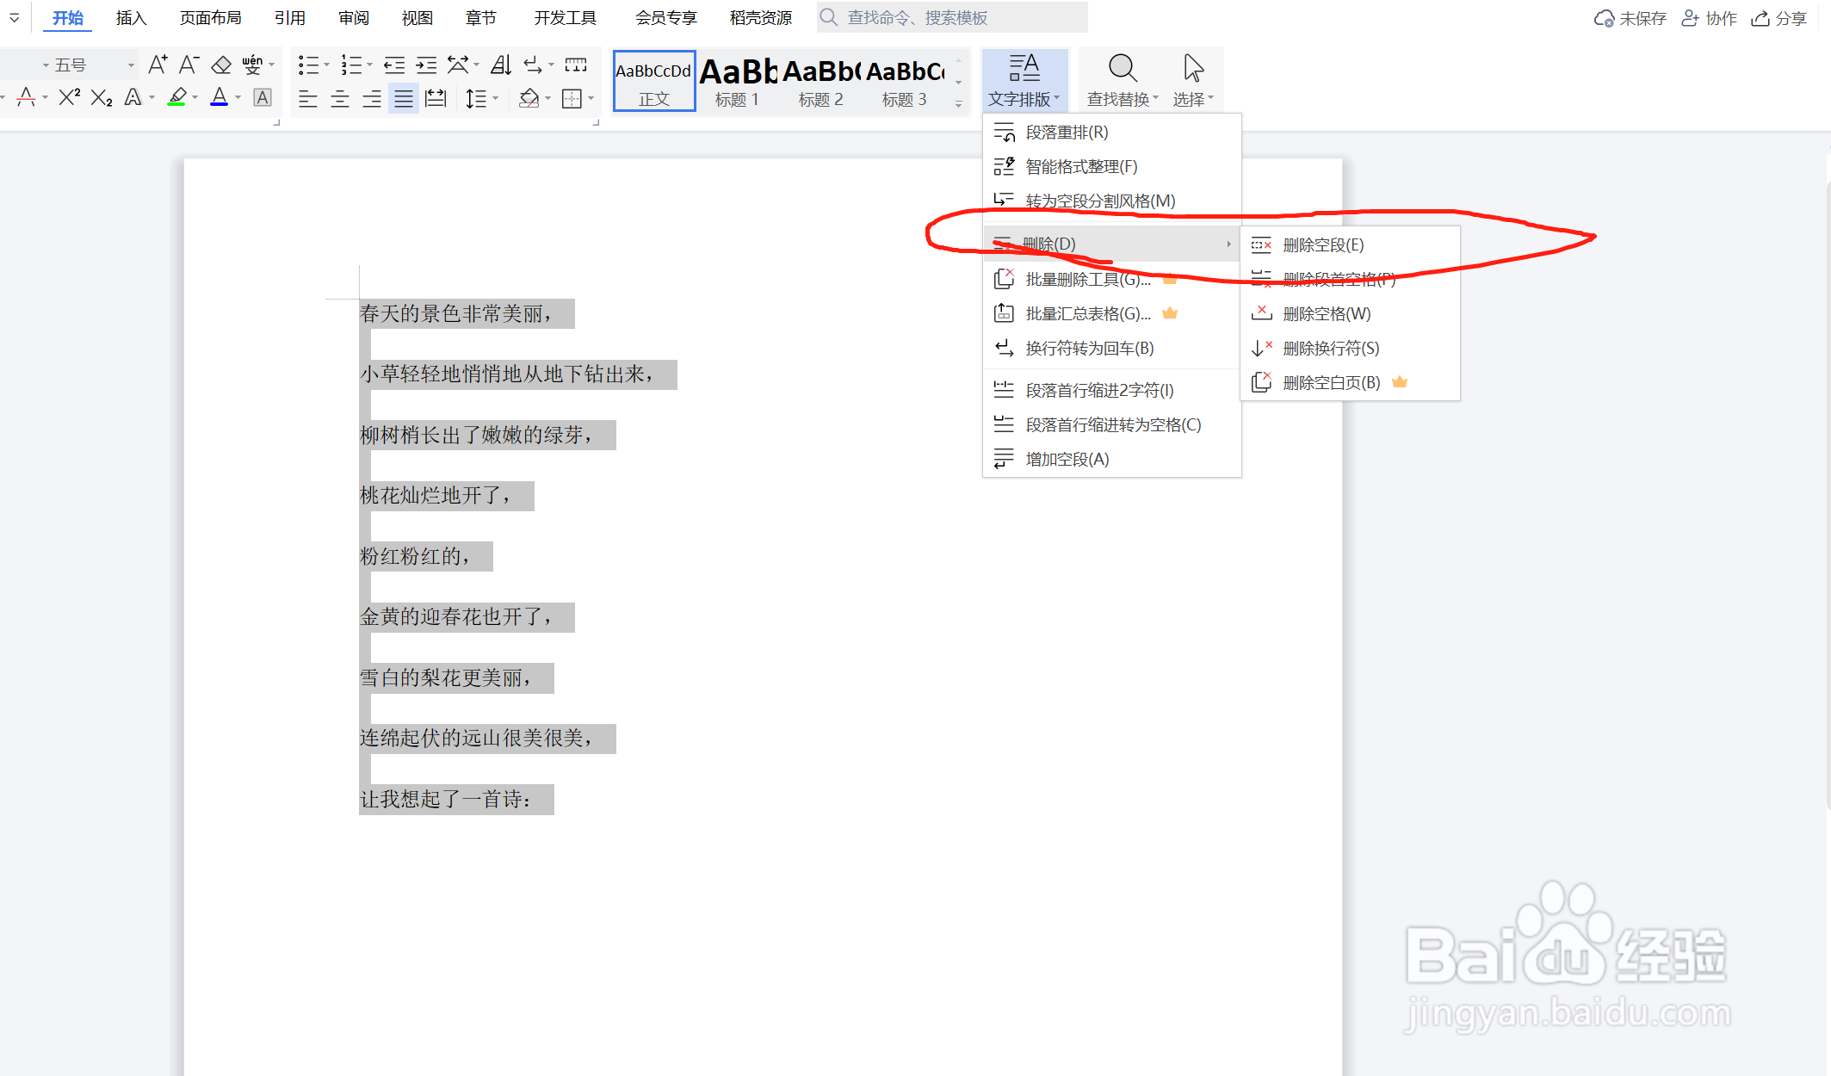Insert bulleted list
Screen dimensions: 1831x1076
pyautogui.click(x=308, y=65)
